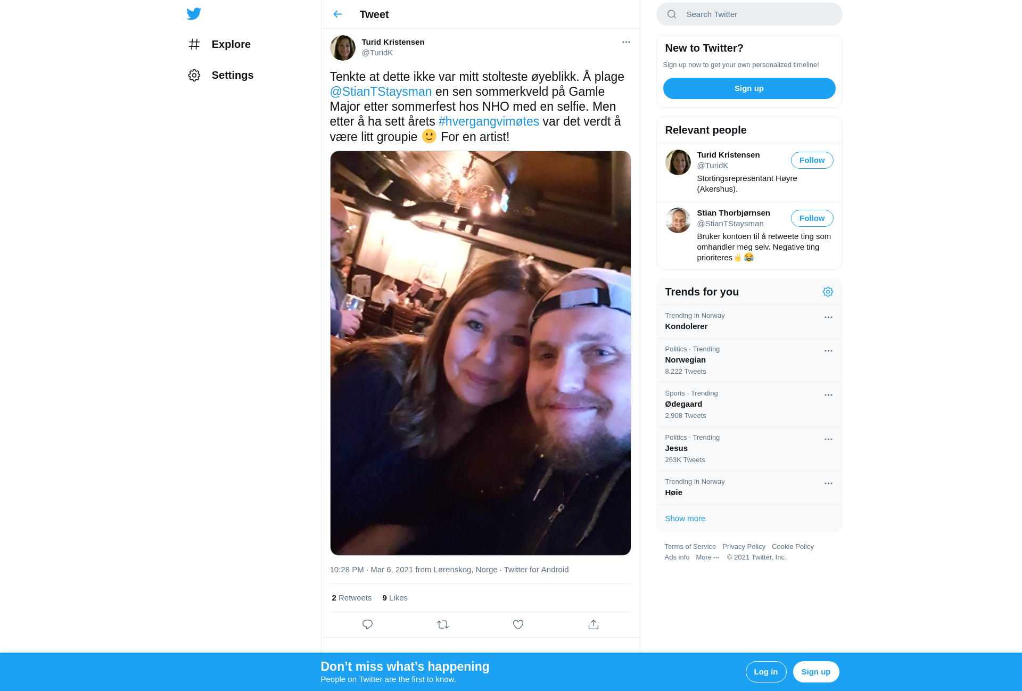Expand options for Kondolerer trend
Viewport: 1022px width, 691px height.
click(828, 317)
